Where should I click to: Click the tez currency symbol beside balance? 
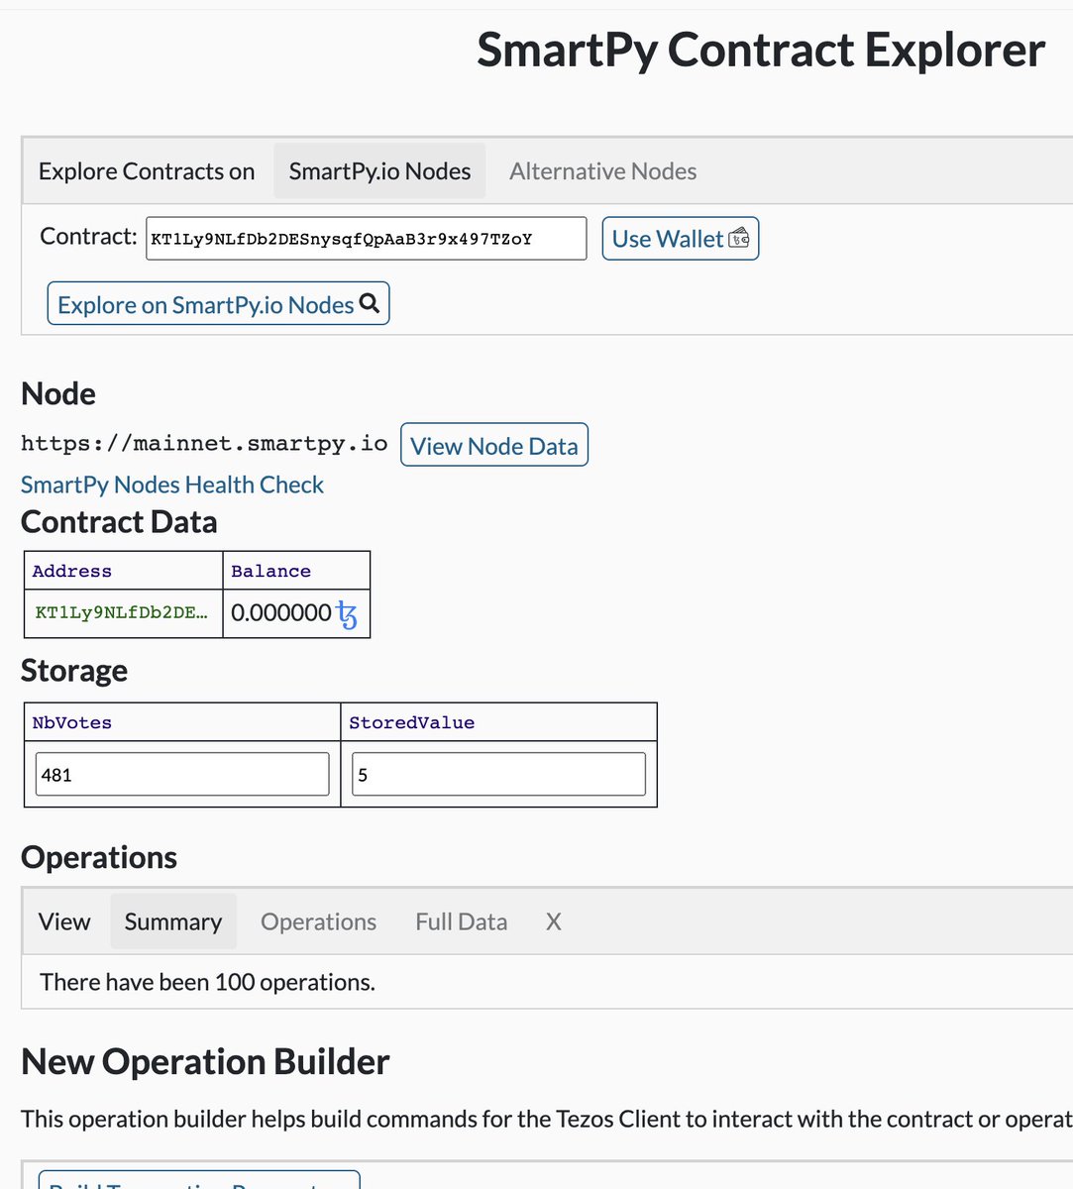point(347,615)
